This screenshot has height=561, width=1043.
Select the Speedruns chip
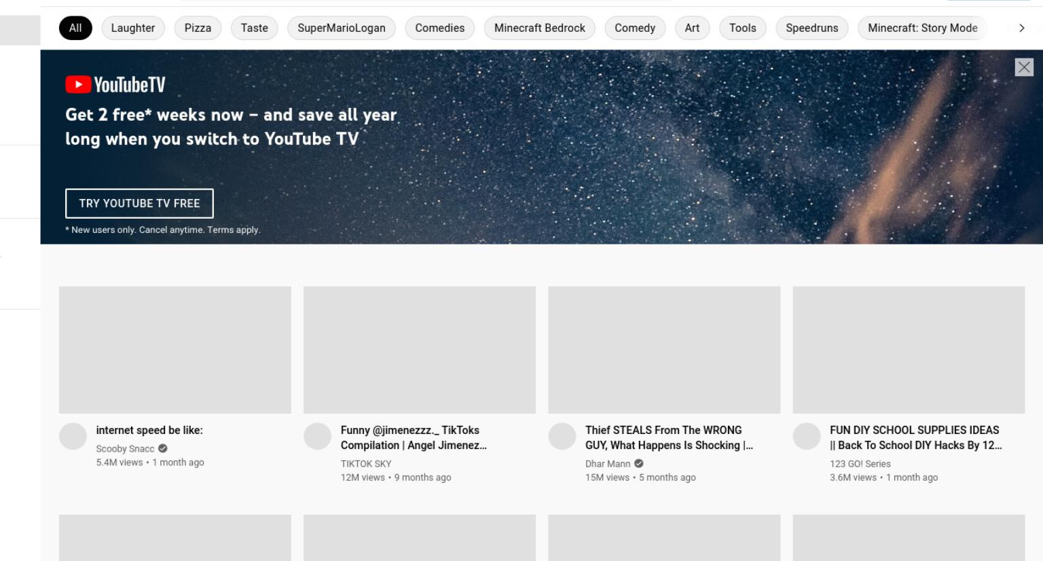pos(812,28)
